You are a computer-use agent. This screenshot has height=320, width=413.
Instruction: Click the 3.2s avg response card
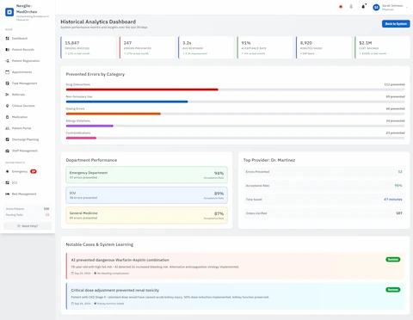[206, 47]
